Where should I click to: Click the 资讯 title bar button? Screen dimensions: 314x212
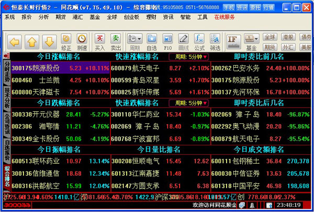click(x=242, y=8)
